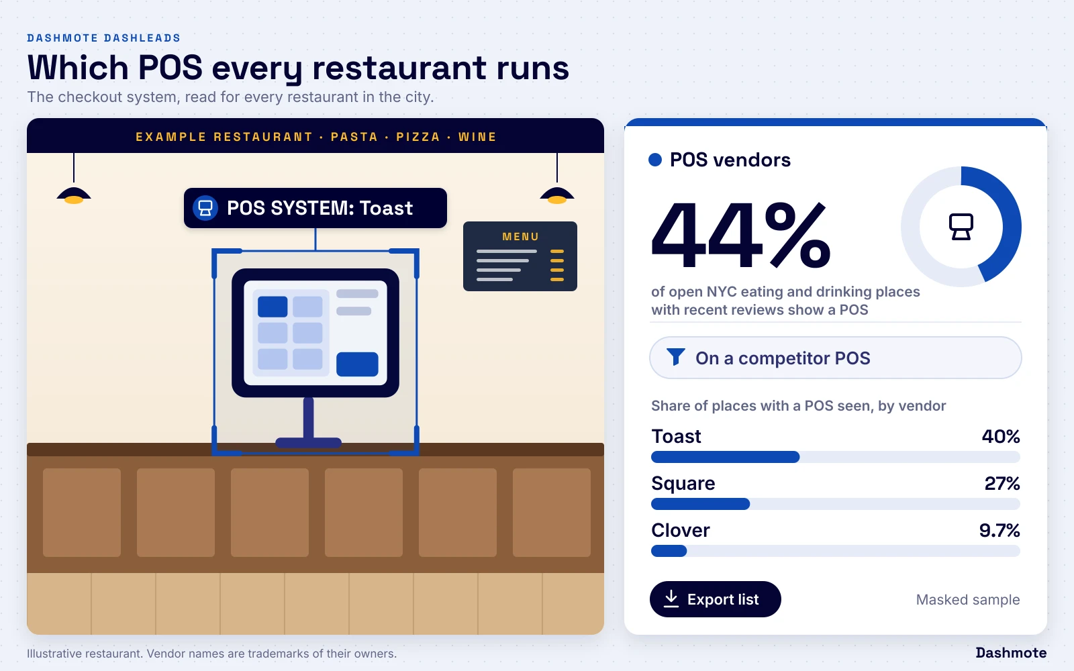Click the Example Restaurant banner sign
This screenshot has width=1074, height=671.
(315, 136)
